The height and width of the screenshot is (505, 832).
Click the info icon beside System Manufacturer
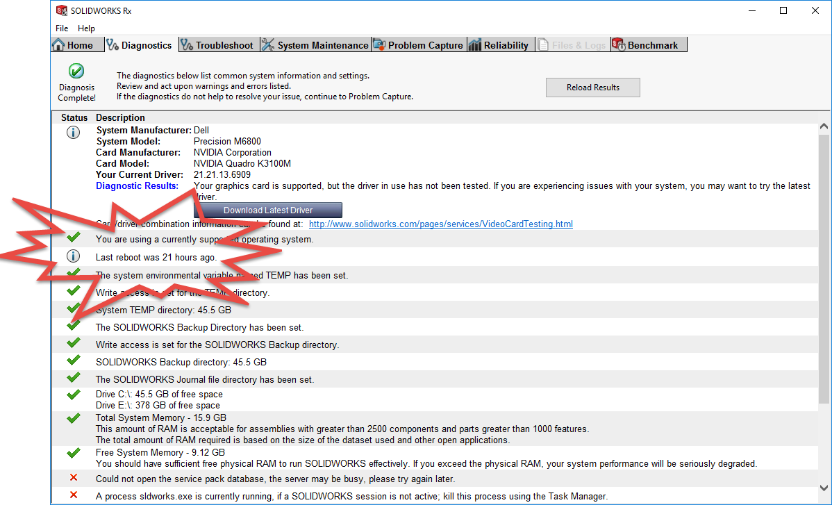click(73, 132)
